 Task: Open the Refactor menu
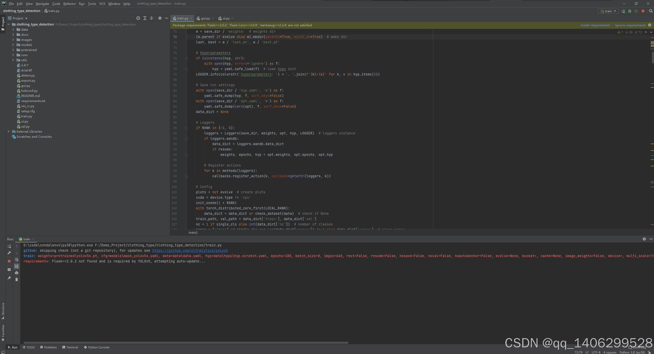click(x=69, y=4)
